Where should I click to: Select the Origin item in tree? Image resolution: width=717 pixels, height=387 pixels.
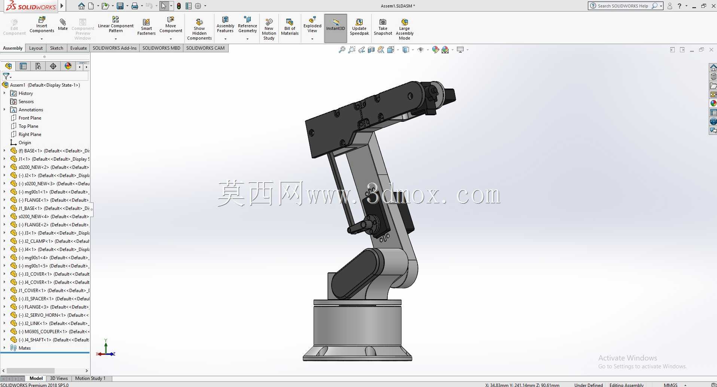pyautogui.click(x=25, y=142)
